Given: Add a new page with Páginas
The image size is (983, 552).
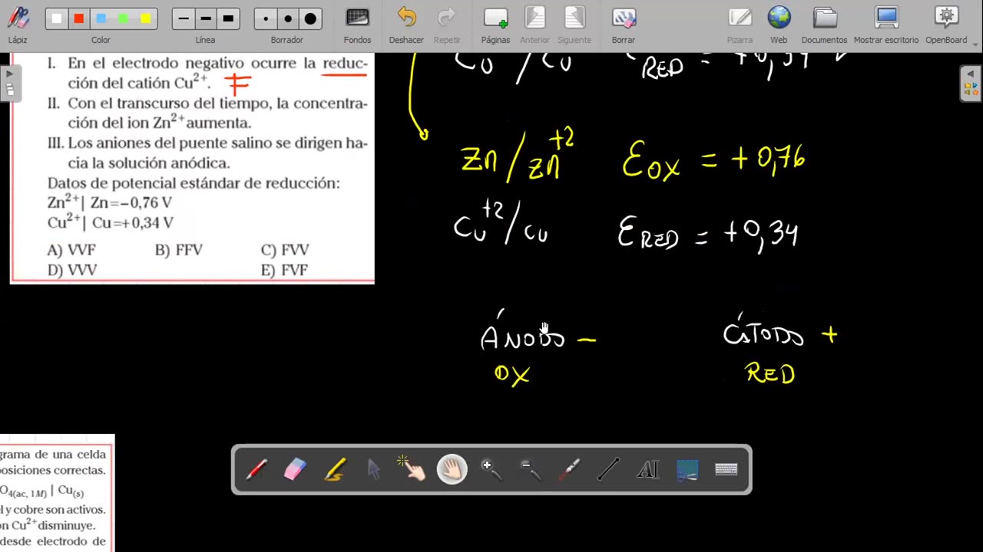Looking at the screenshot, I should 495,25.
